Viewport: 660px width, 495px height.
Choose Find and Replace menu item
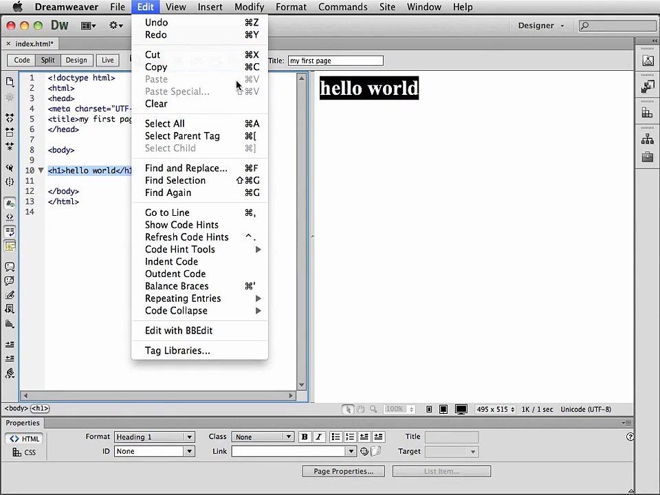[199, 168]
